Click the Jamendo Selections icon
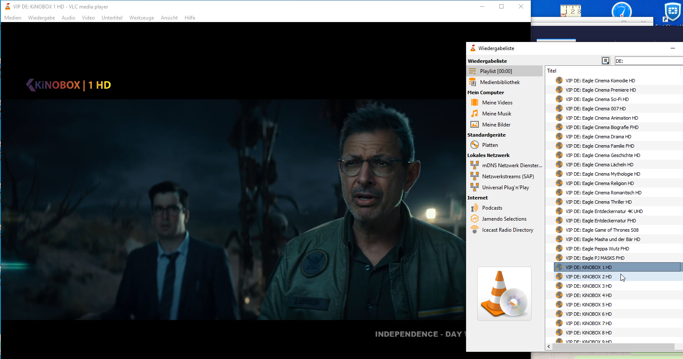This screenshot has height=359, width=683. click(475, 219)
